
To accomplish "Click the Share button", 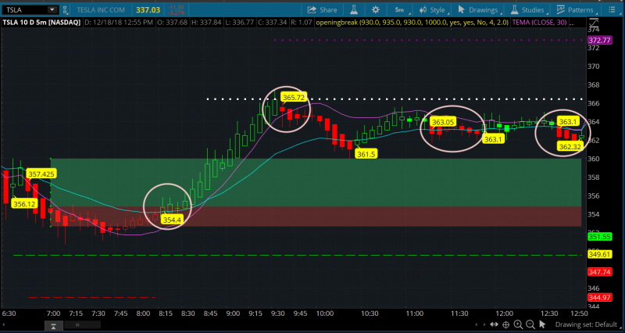I will [x=322, y=9].
